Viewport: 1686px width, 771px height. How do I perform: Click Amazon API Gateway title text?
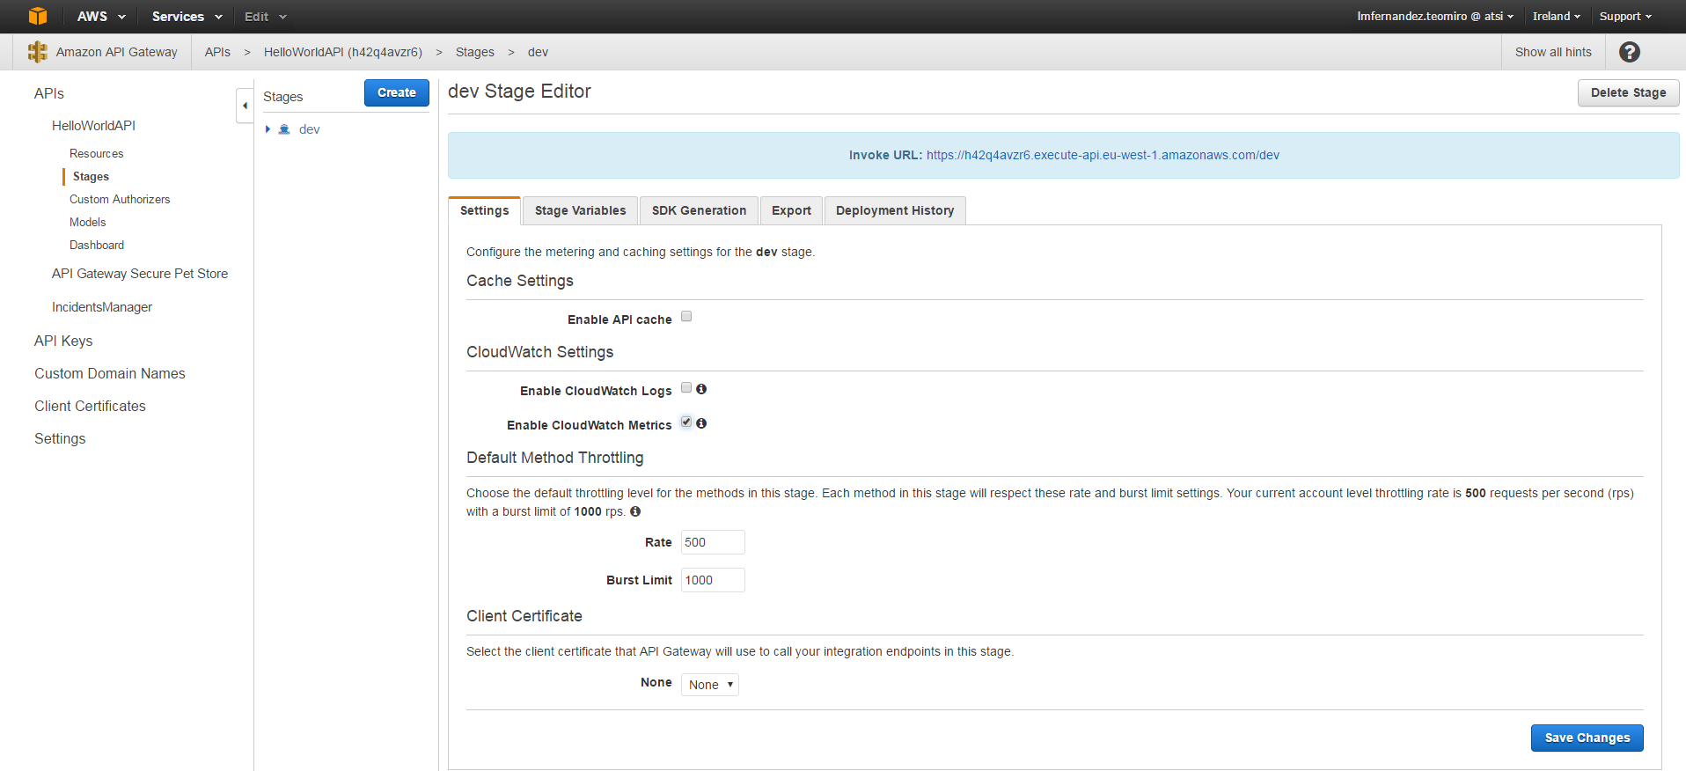[117, 52]
